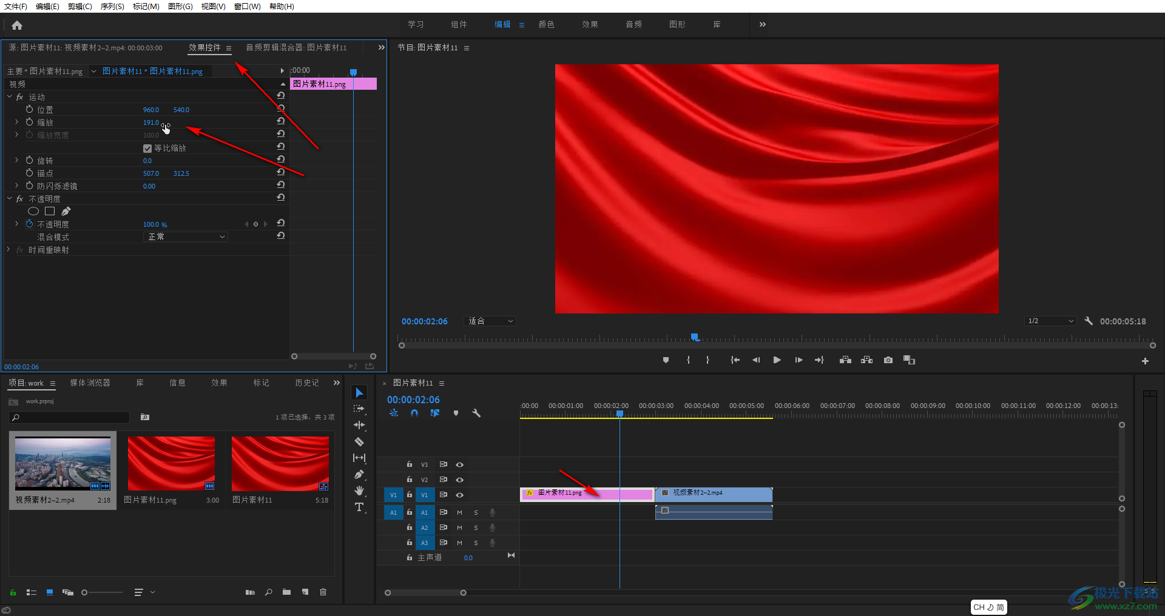1165x616 pixels.
Task: Open the Sequence menu
Action: coord(112,6)
